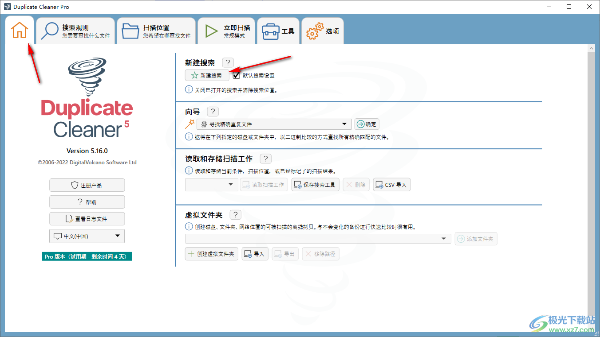Click the 创建虚拟文件夹 button
Screen dimensions: 600x337
[x=212, y=254]
